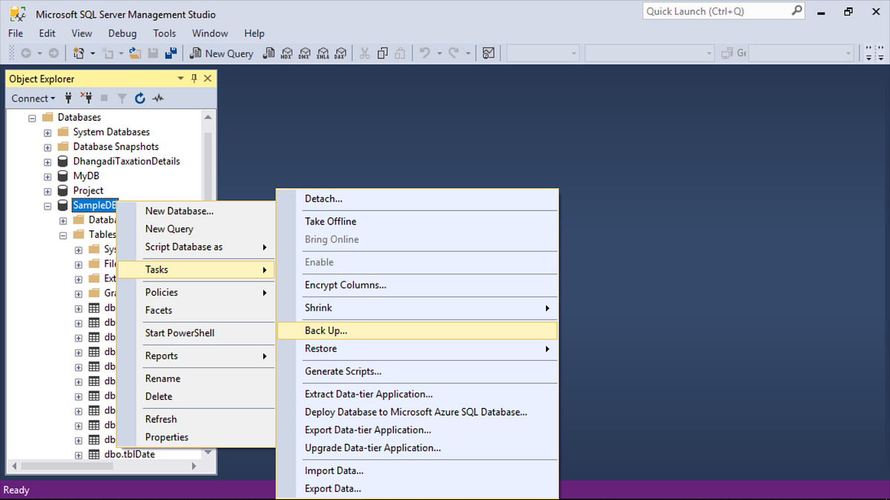
Task: Open the Tools menu
Action: point(164,33)
